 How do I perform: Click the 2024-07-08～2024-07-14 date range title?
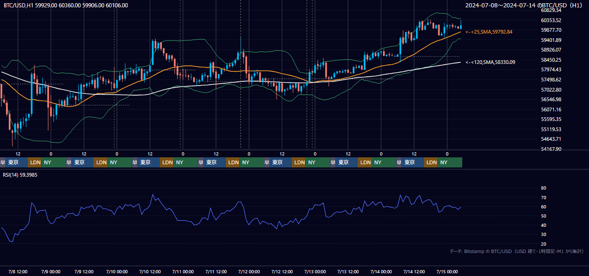point(524,6)
